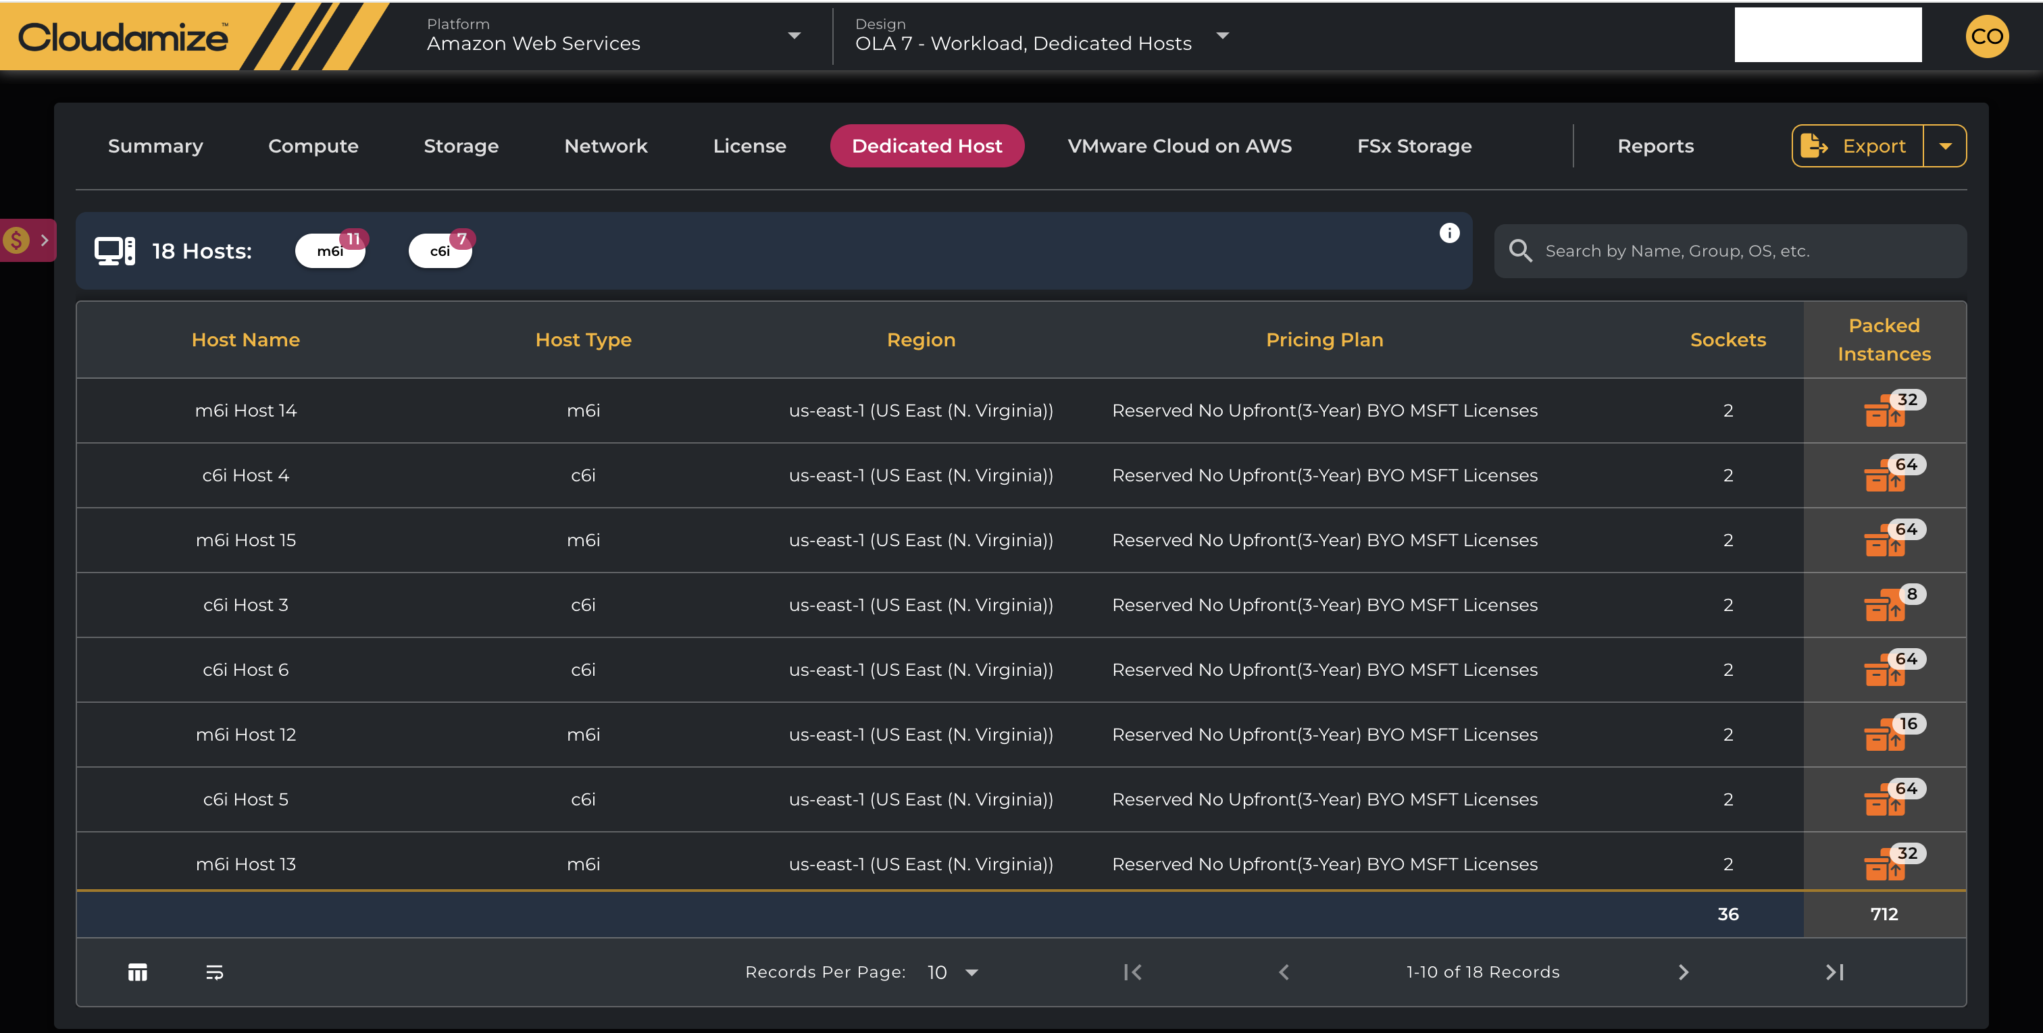This screenshot has width=2043, height=1033.
Task: Toggle the m6i host type filter chip
Action: coord(330,251)
